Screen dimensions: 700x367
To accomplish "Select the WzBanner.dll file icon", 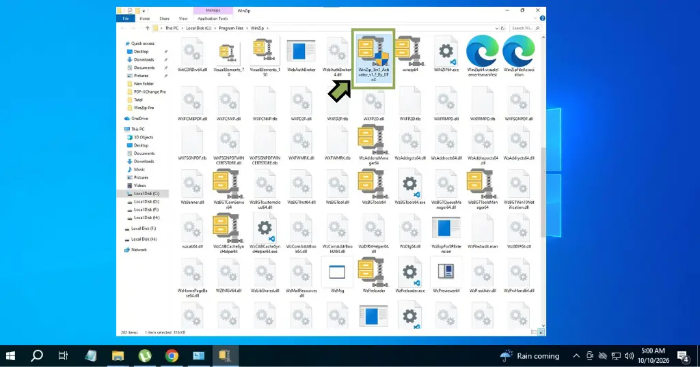I will click(x=192, y=184).
